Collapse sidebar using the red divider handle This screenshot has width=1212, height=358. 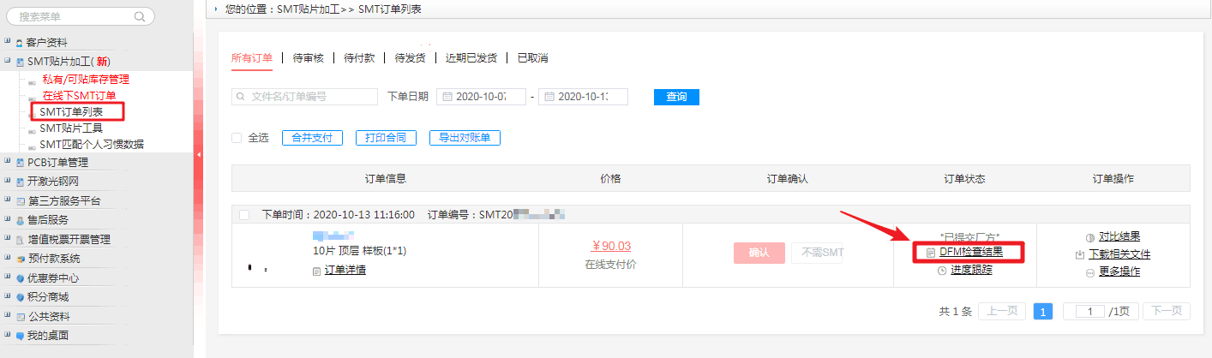point(199,155)
